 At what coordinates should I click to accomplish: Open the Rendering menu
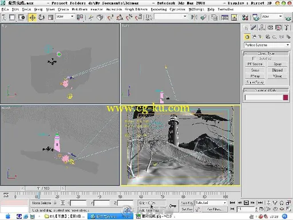click(159, 9)
